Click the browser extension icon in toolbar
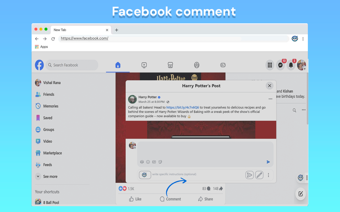Image resolution: width=340 pixels, height=212 pixels. [x=295, y=39]
